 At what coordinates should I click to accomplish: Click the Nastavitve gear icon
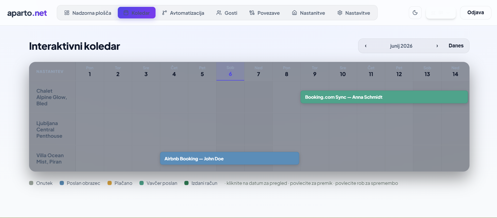tap(340, 13)
